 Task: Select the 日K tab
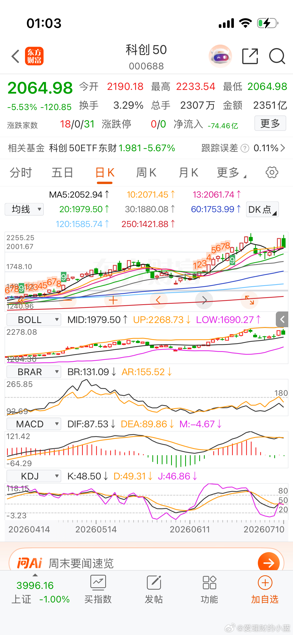105,173
